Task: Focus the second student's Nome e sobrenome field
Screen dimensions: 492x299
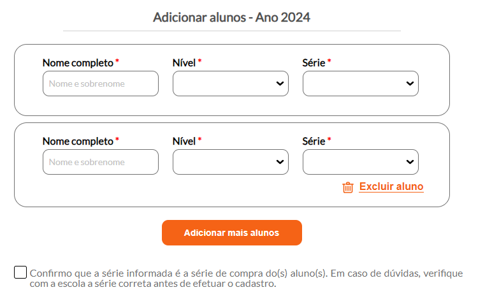Action: tap(101, 162)
